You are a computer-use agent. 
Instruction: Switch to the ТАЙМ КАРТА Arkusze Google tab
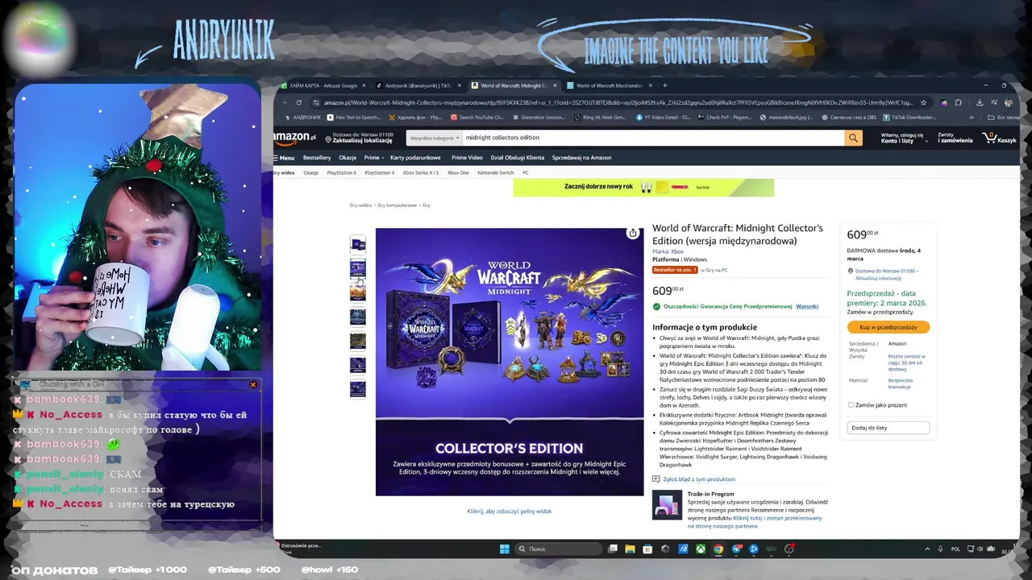coord(322,85)
